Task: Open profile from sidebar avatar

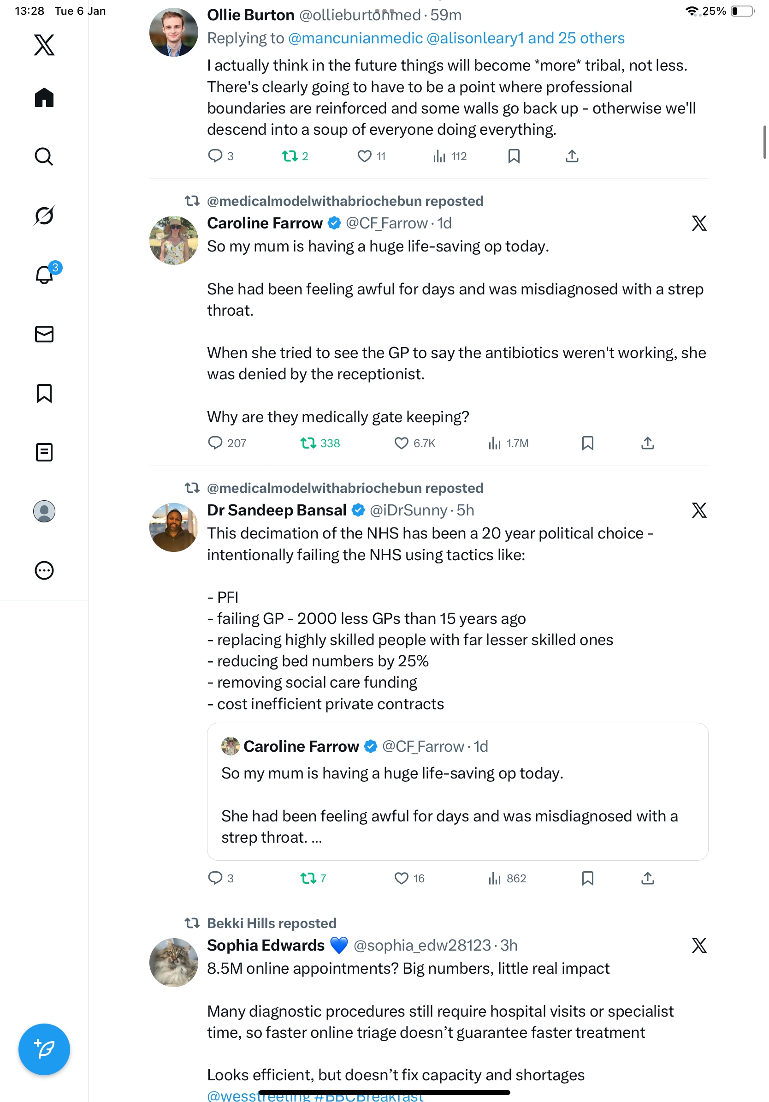Action: point(44,511)
